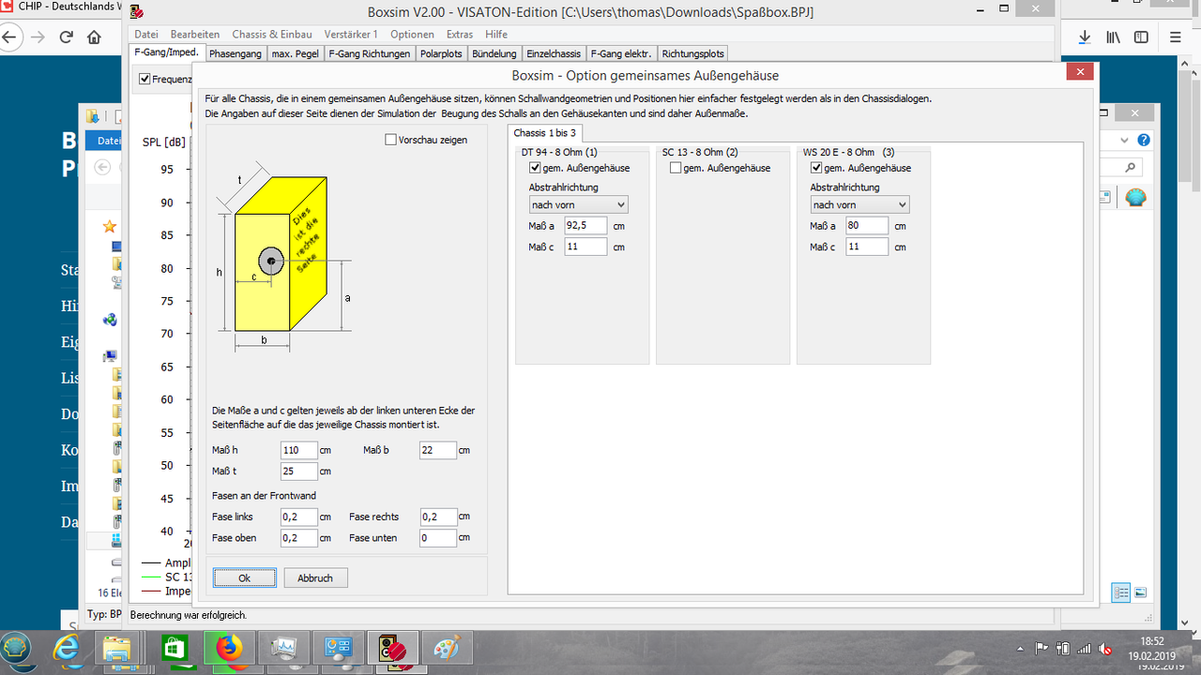Image resolution: width=1201 pixels, height=675 pixels.
Task: Click the Maß a field for WS 20 E
Action: [x=866, y=226]
